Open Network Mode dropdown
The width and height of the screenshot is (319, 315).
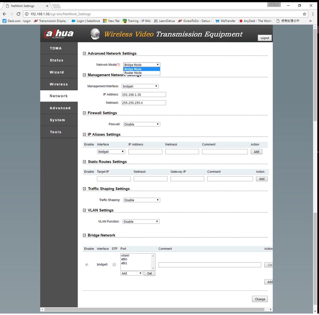point(142,65)
